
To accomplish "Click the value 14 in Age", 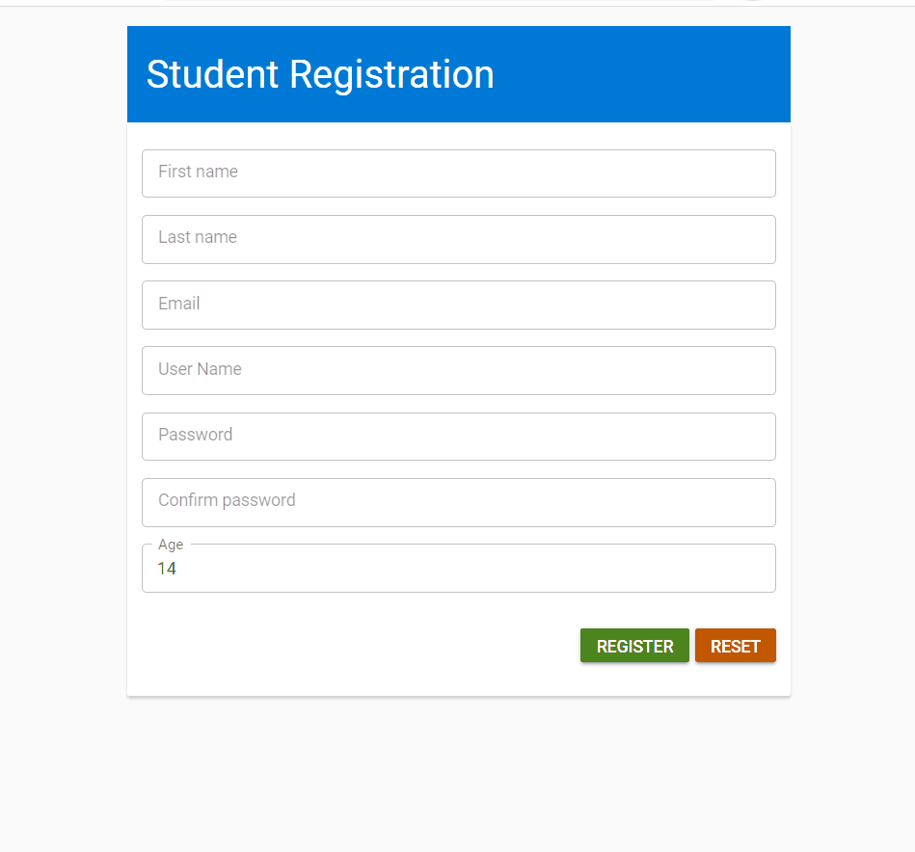I will (x=167, y=569).
